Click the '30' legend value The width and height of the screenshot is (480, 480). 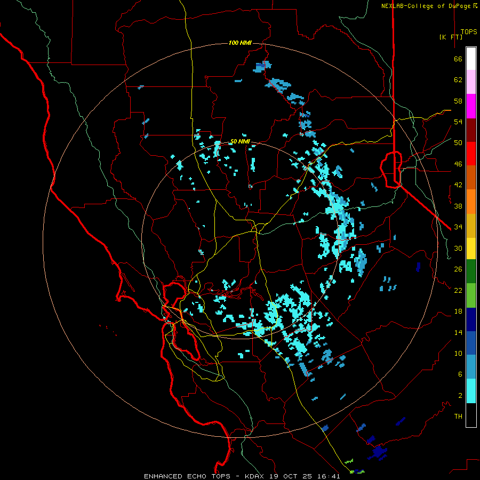point(458,248)
